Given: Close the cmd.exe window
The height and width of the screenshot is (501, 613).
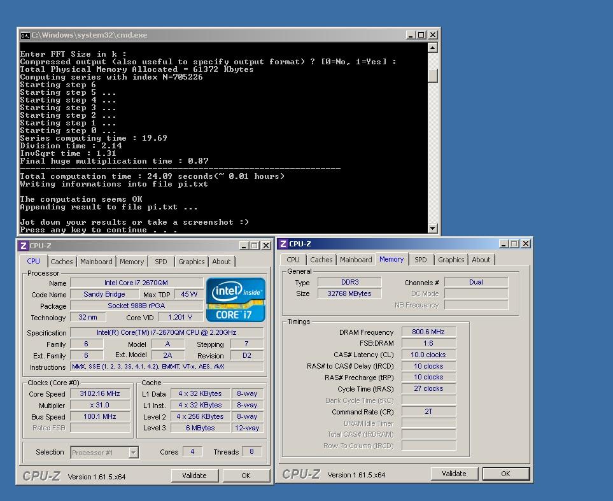Looking at the screenshot, I should [432, 35].
